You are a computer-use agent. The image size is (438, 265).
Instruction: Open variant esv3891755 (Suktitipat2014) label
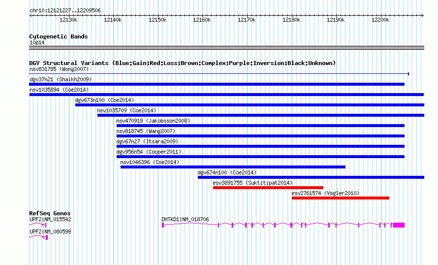[252, 183]
